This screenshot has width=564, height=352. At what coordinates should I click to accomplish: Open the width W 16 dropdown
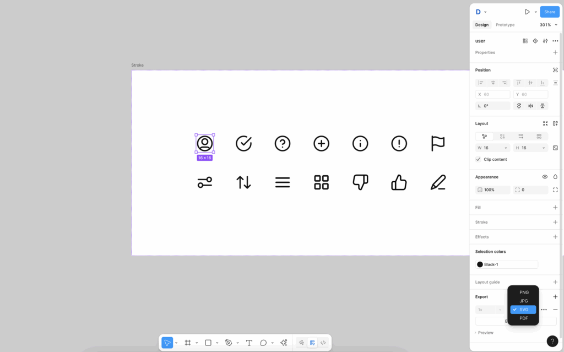(506, 148)
